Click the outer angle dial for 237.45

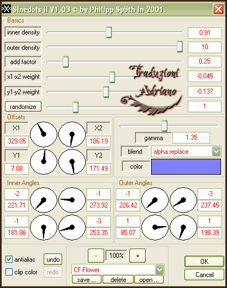183,200
